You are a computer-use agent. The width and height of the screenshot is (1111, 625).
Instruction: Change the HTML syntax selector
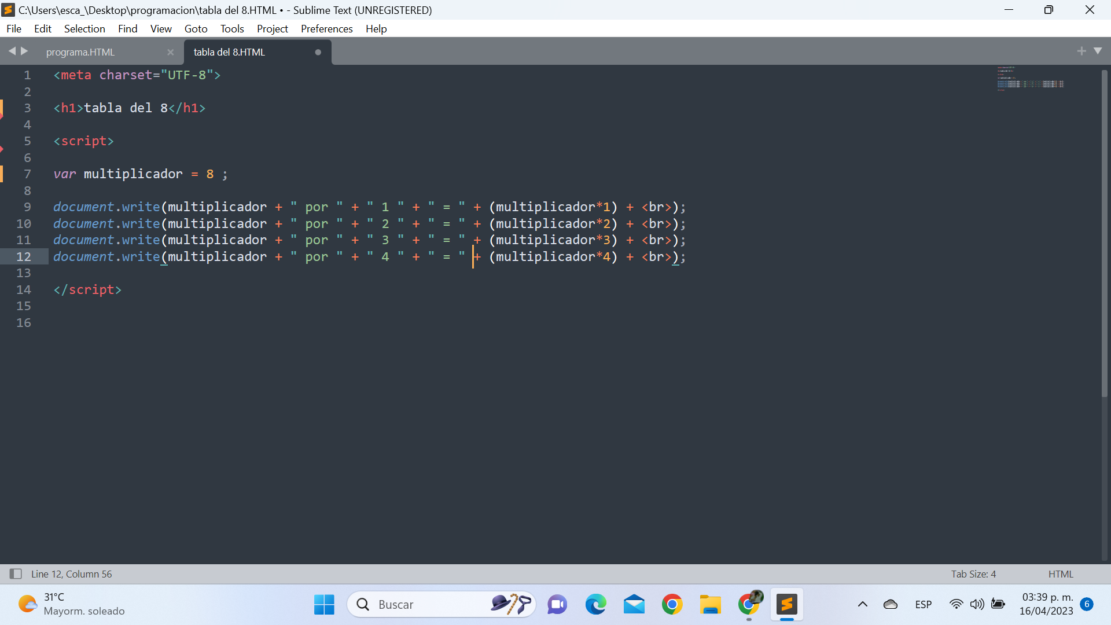(1061, 574)
